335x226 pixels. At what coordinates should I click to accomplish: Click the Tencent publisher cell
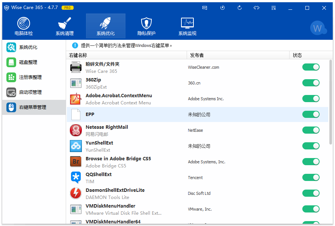coord(195,178)
